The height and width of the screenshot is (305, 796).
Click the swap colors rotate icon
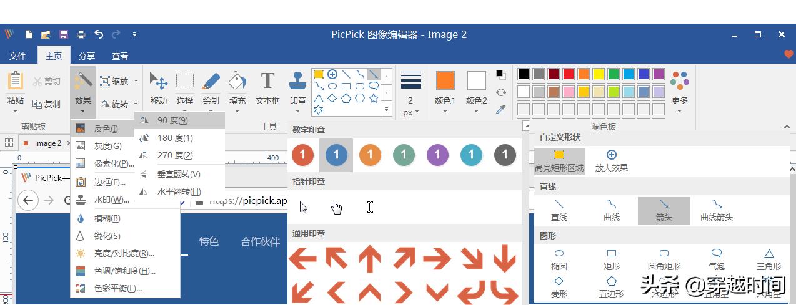pos(501,92)
